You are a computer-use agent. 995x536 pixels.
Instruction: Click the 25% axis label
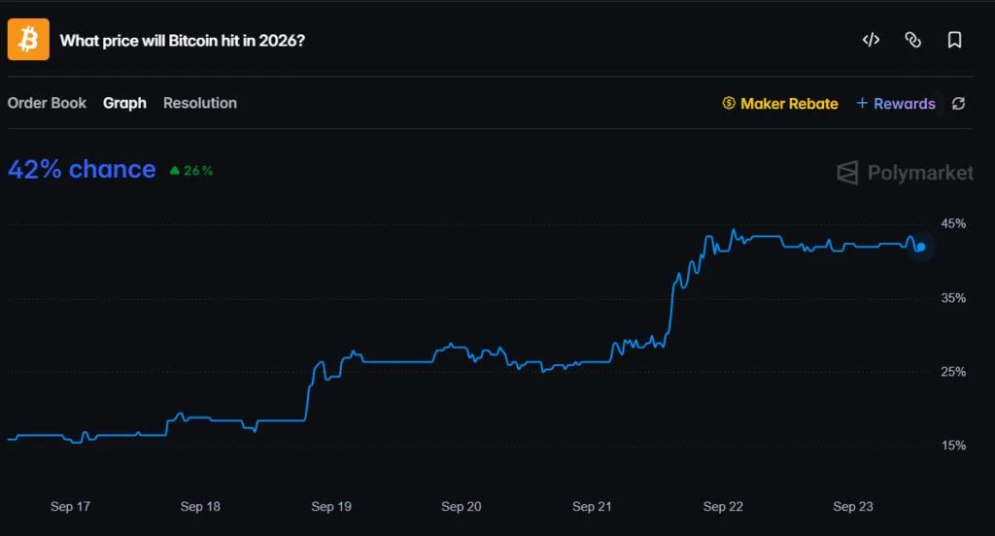953,372
